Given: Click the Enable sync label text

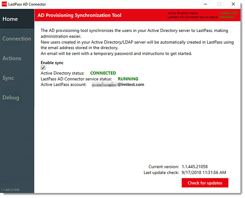Looking at the screenshot, I should click(x=52, y=63).
